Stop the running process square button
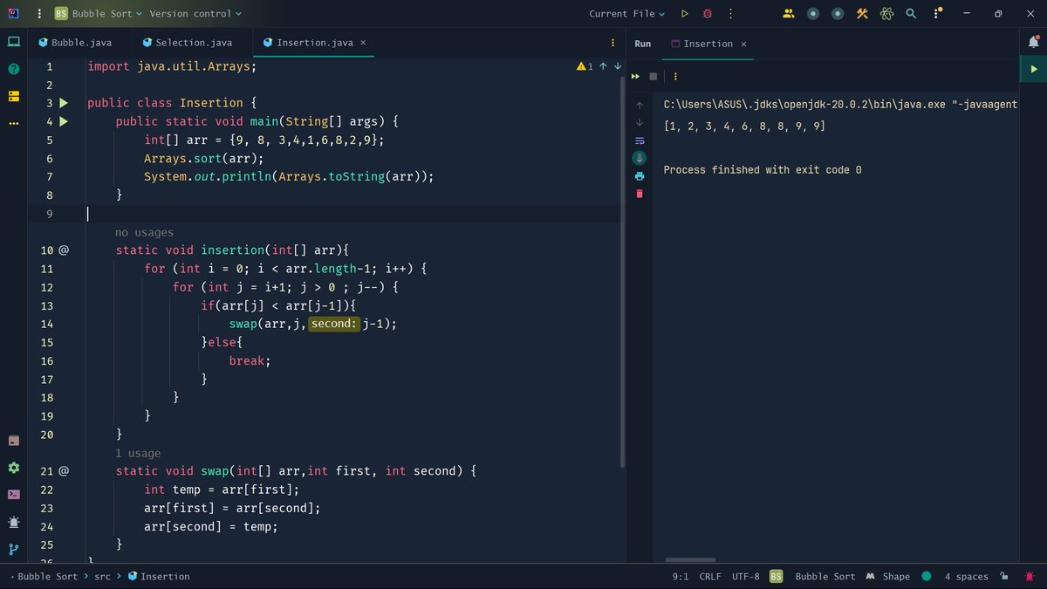Viewport: 1047px width, 589px height. click(x=653, y=76)
